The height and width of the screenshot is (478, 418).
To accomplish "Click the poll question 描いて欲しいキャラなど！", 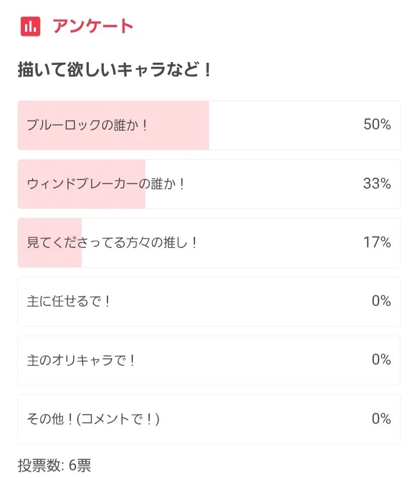I will coord(114,71).
